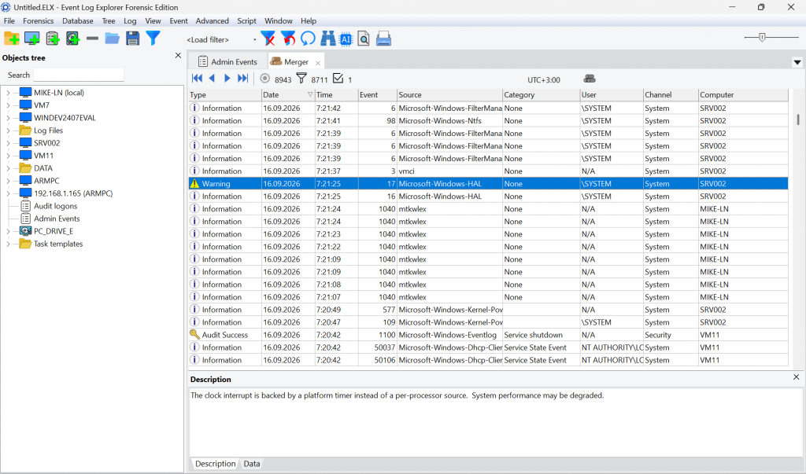Screen dimensions: 806x474
Task: Close the Description panel
Action: click(x=797, y=377)
